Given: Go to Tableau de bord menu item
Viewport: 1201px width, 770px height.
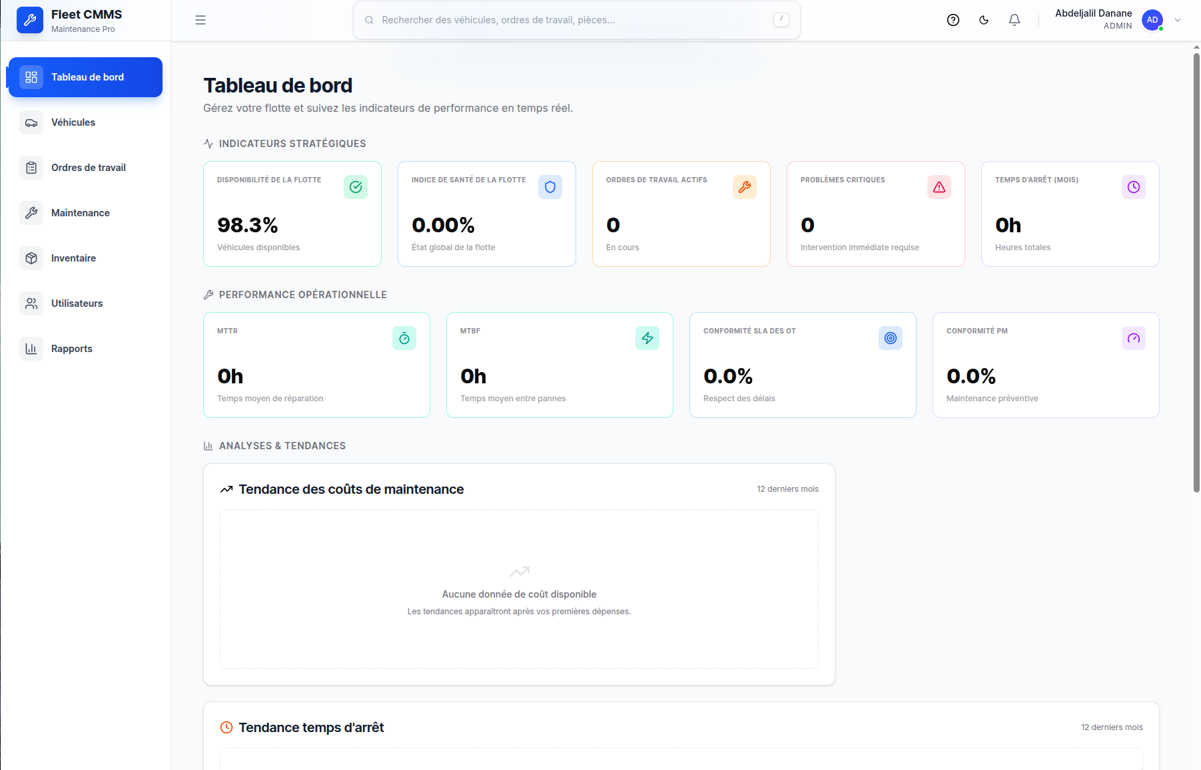Looking at the screenshot, I should click(85, 77).
